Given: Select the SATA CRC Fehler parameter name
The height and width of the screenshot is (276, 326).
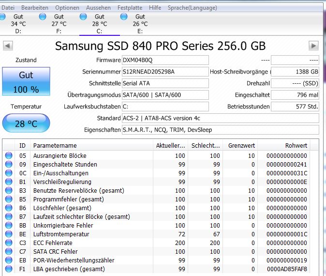Looking at the screenshot, I should (55, 252).
